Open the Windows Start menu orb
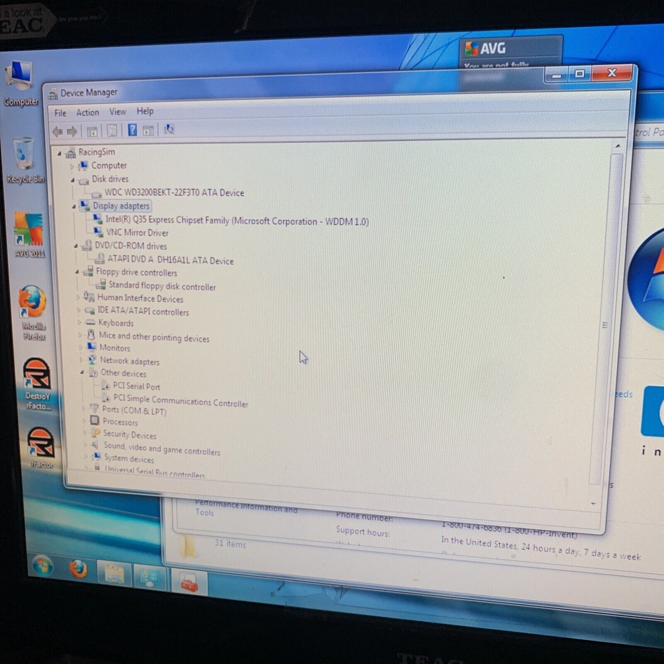Viewport: 664px width, 664px height. 42,565
